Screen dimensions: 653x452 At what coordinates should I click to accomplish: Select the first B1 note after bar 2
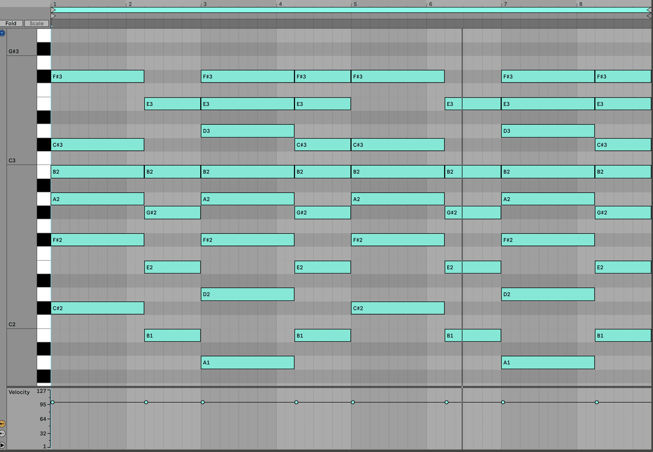(173, 336)
